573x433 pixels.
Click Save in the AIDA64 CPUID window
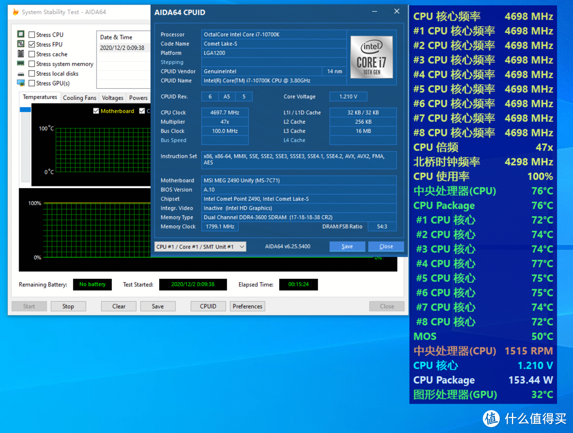(347, 247)
